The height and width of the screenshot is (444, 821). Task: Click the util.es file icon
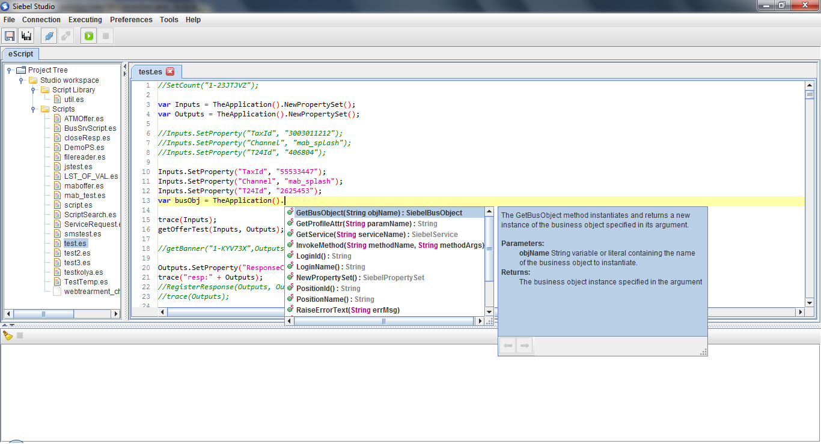58,99
